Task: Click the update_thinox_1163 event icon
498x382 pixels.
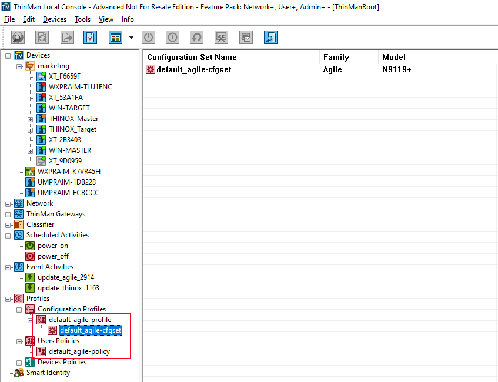Action: [x=30, y=288]
